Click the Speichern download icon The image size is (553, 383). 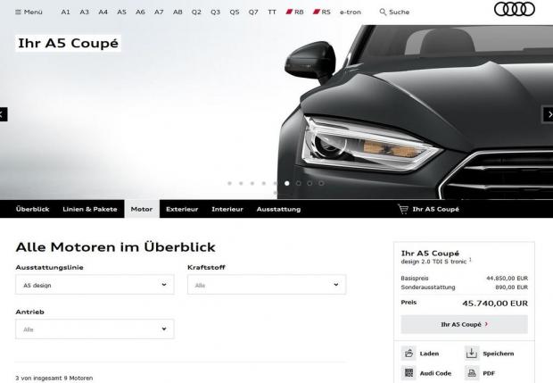coord(472,354)
